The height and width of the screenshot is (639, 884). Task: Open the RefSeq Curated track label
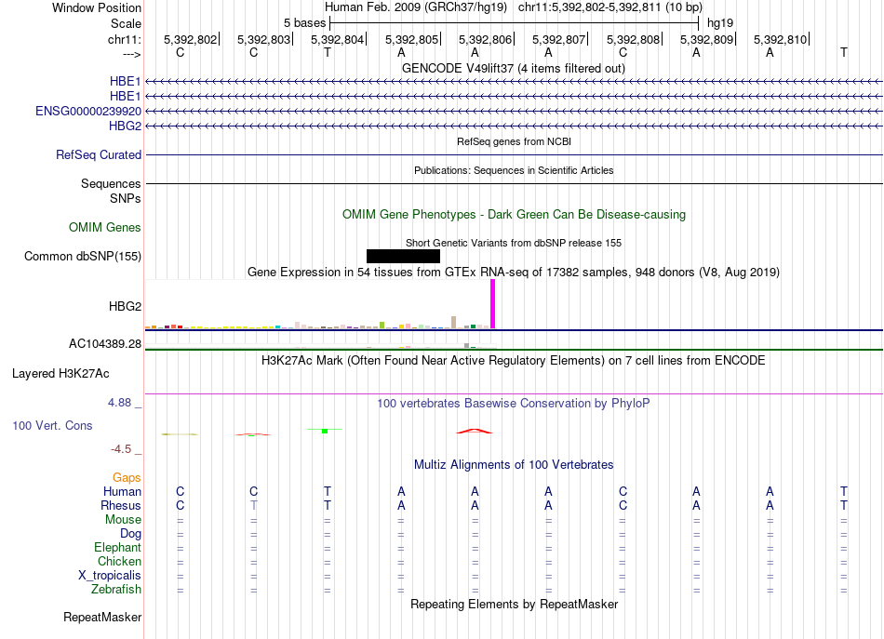pos(98,154)
